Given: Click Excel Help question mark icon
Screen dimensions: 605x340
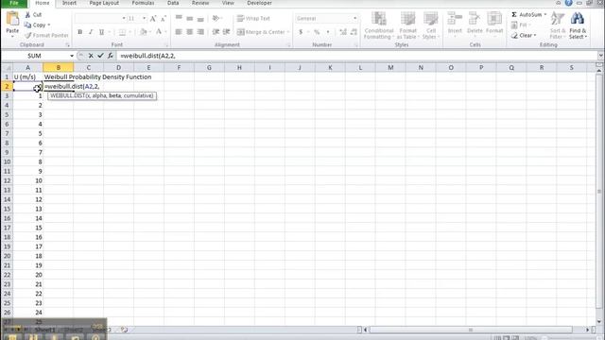Looking at the screenshot, I should click(569, 3).
